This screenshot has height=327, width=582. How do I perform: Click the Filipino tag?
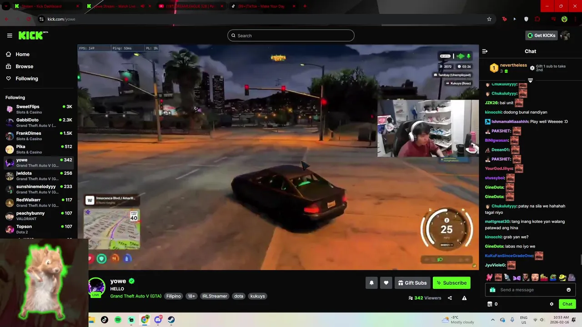point(173,296)
